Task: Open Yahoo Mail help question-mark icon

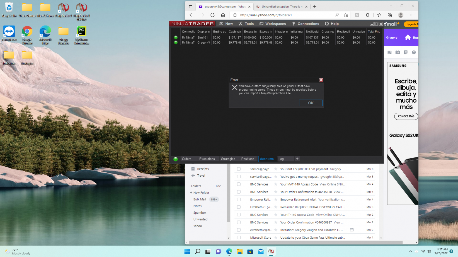Action: 414,52
